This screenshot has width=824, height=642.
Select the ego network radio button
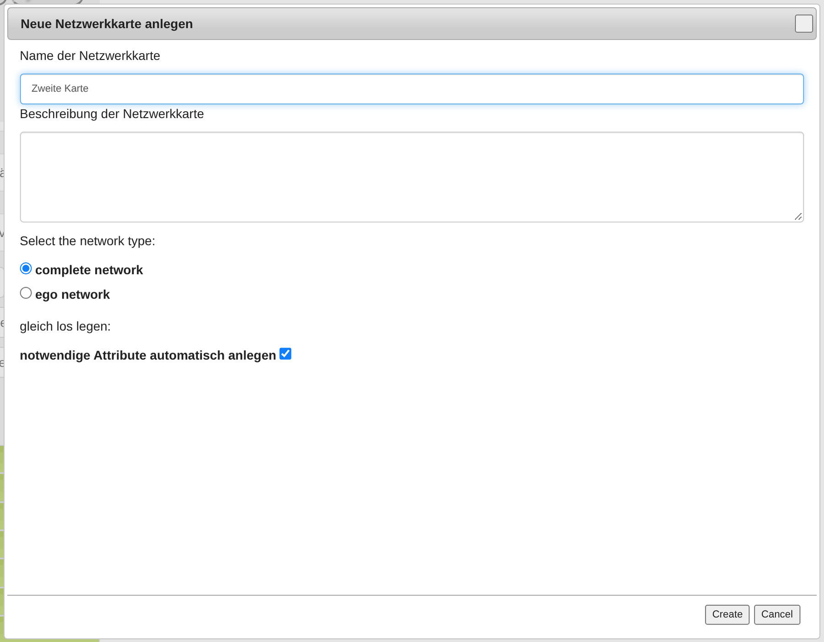26,293
